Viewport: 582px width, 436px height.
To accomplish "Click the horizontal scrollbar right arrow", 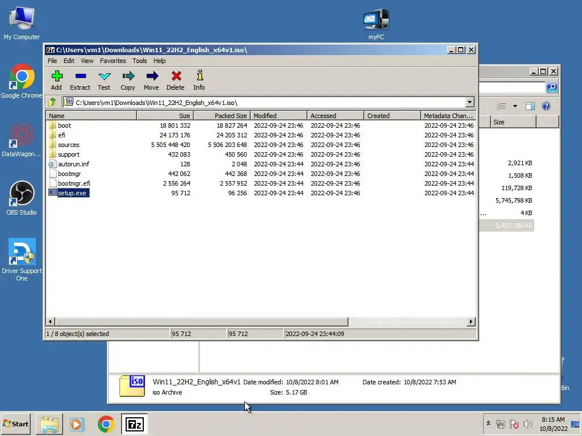I will pos(471,321).
